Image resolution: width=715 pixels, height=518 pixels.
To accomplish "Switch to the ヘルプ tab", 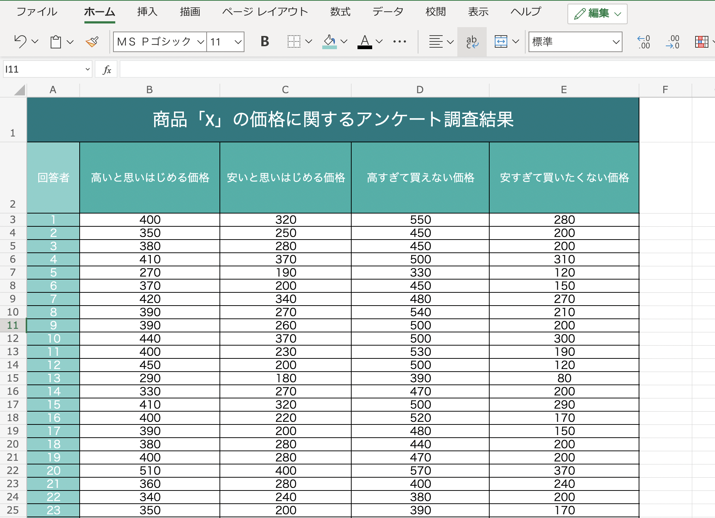I will (x=526, y=12).
